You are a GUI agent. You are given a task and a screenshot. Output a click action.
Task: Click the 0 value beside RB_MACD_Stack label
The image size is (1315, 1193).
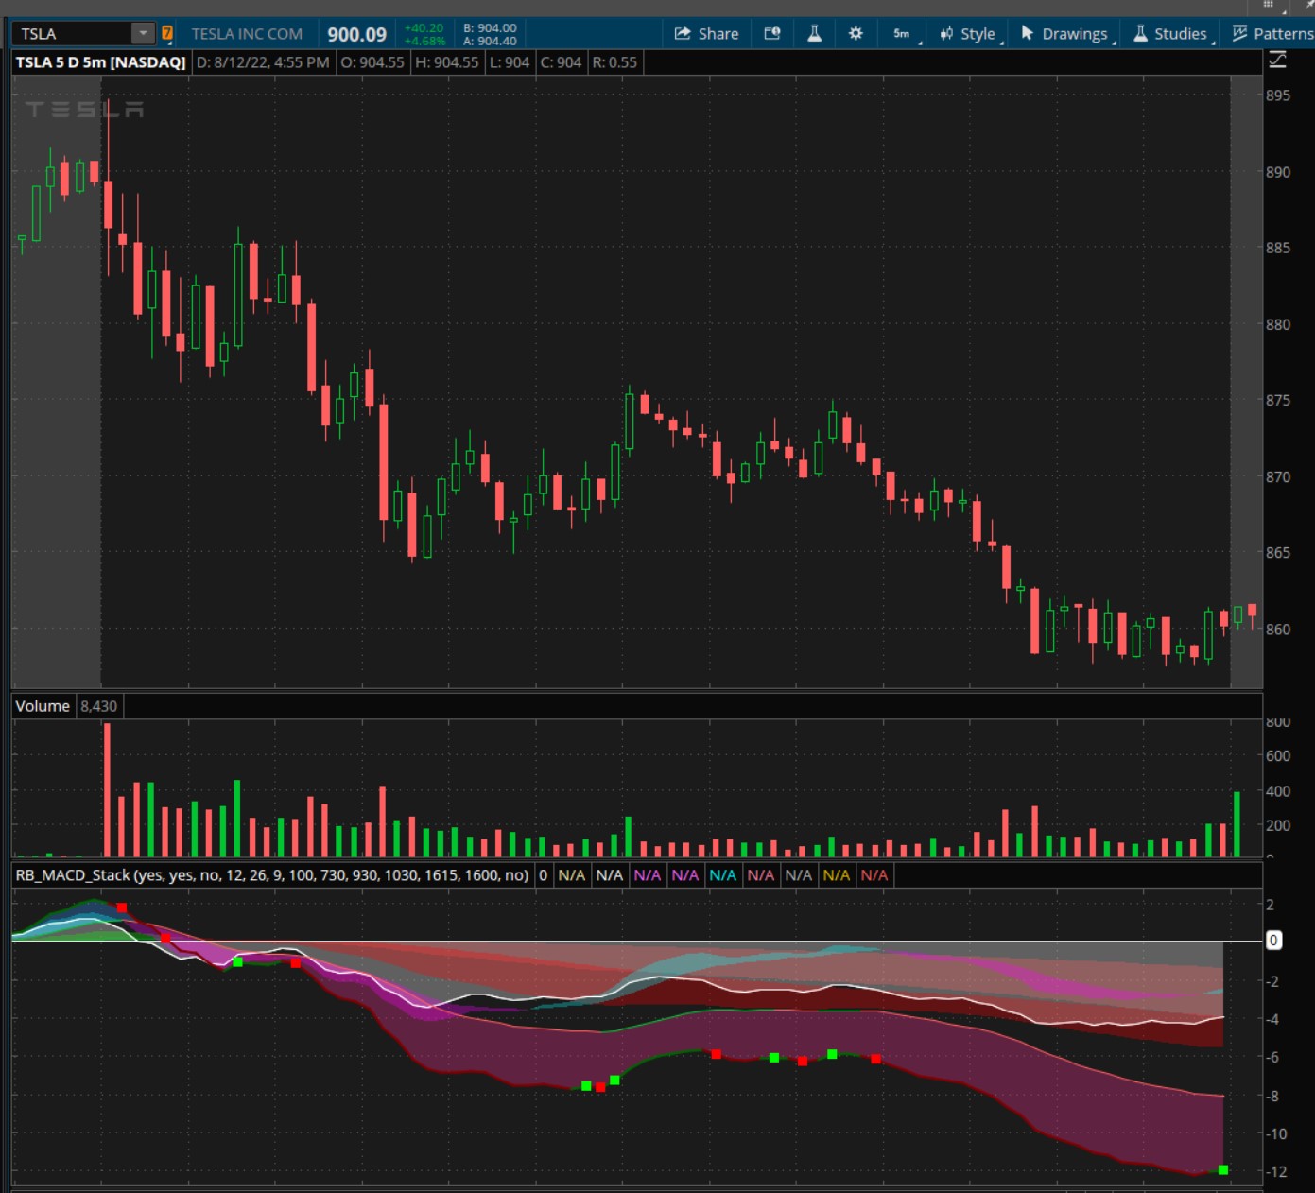click(544, 875)
